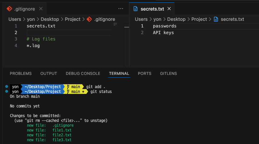The width and height of the screenshot is (259, 144).
Task: Expand the Desktop breadcrumb in .gitignore path
Action: pos(50,19)
